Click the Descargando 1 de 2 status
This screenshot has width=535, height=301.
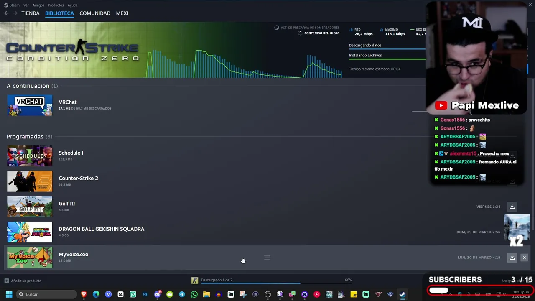coord(217,280)
